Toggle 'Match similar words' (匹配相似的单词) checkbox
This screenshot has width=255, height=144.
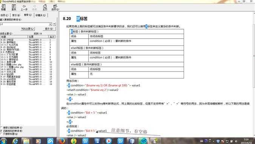pyautogui.click(x=2, y=131)
